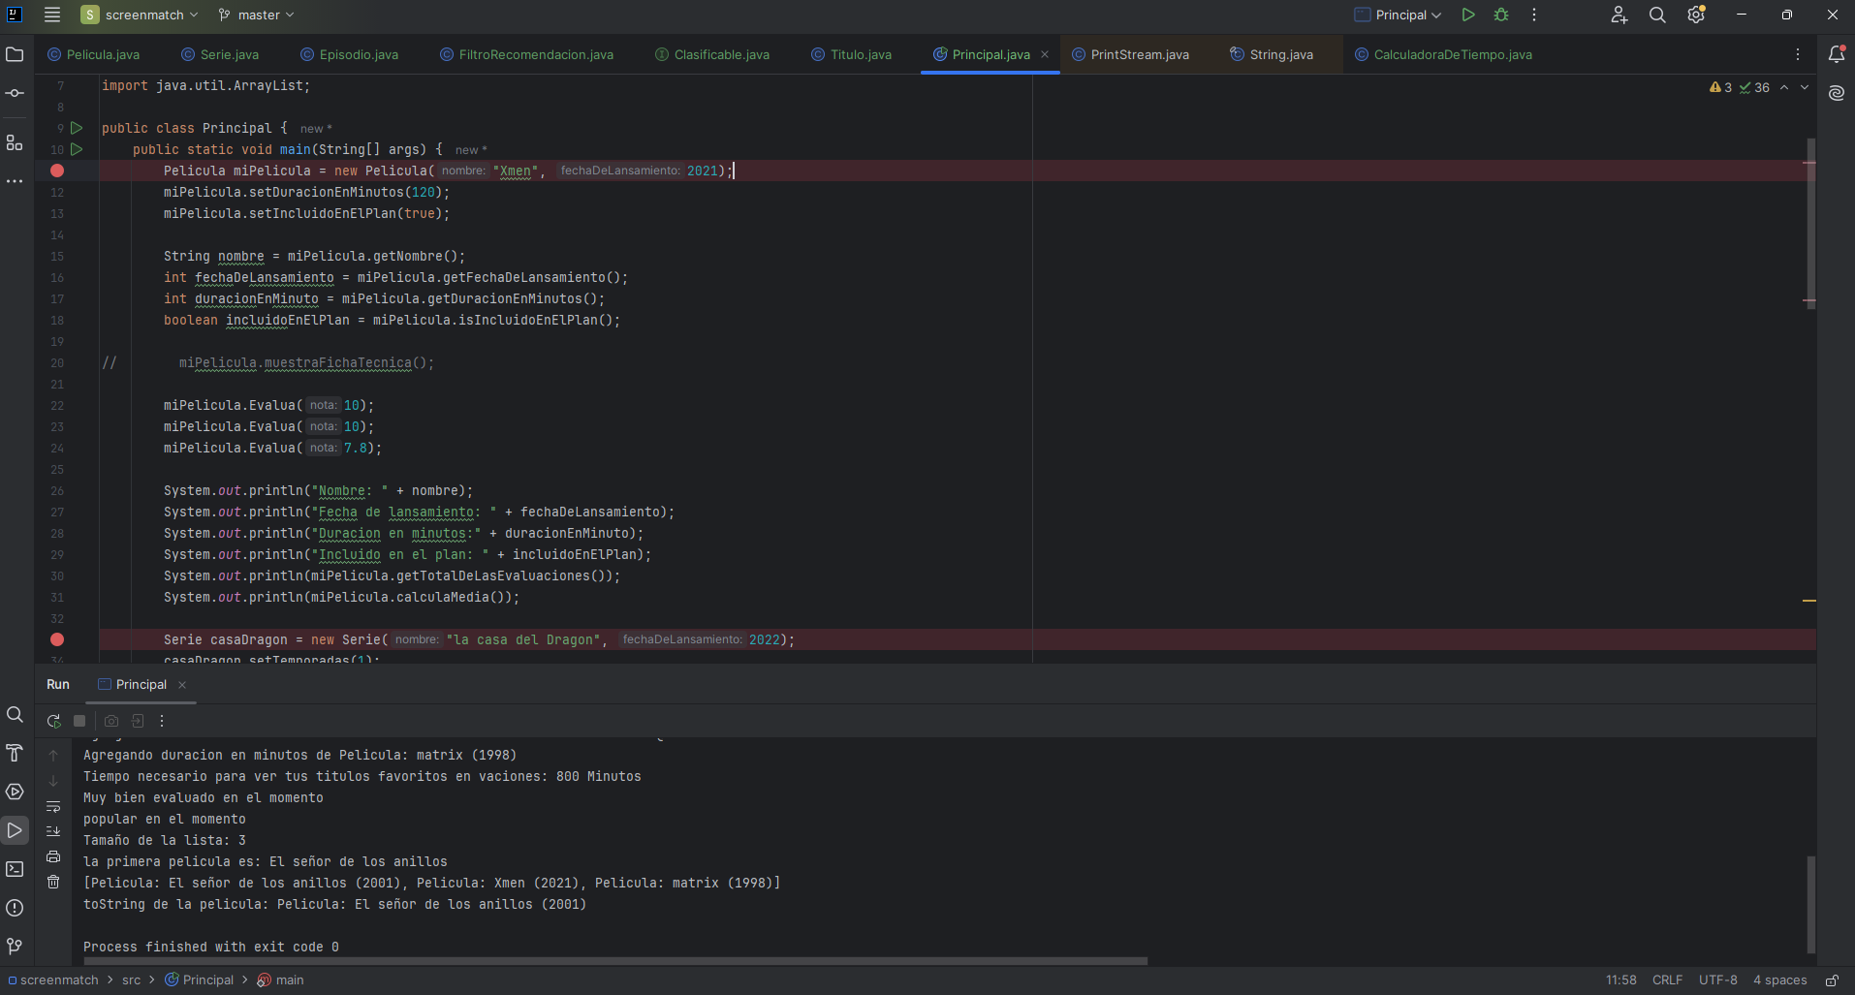This screenshot has height=995, width=1855.
Task: Open Find tool window in left bar
Action: coord(15,714)
